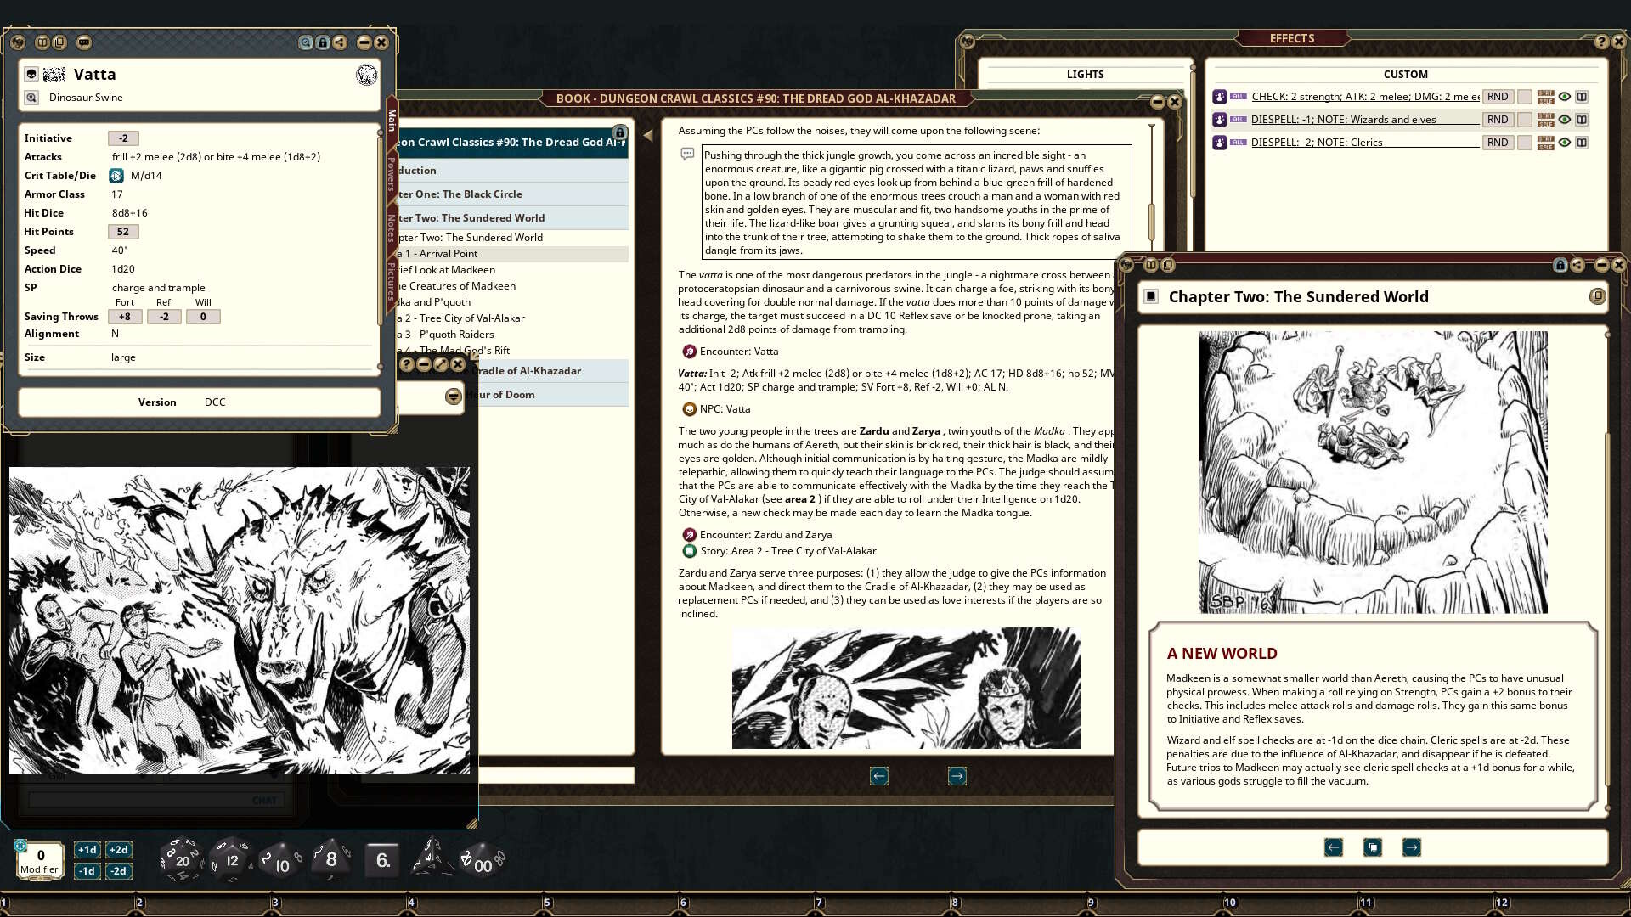Open the Crit Table M/d14 link icon
The width and height of the screenshot is (1631, 917).
point(116,176)
